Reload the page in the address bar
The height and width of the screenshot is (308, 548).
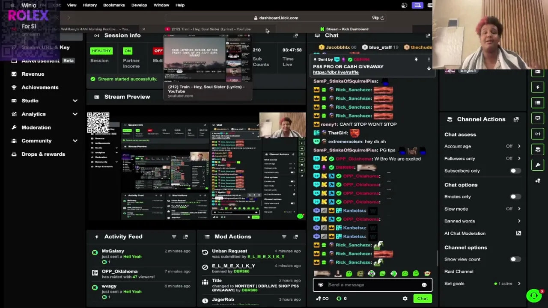tap(382, 18)
